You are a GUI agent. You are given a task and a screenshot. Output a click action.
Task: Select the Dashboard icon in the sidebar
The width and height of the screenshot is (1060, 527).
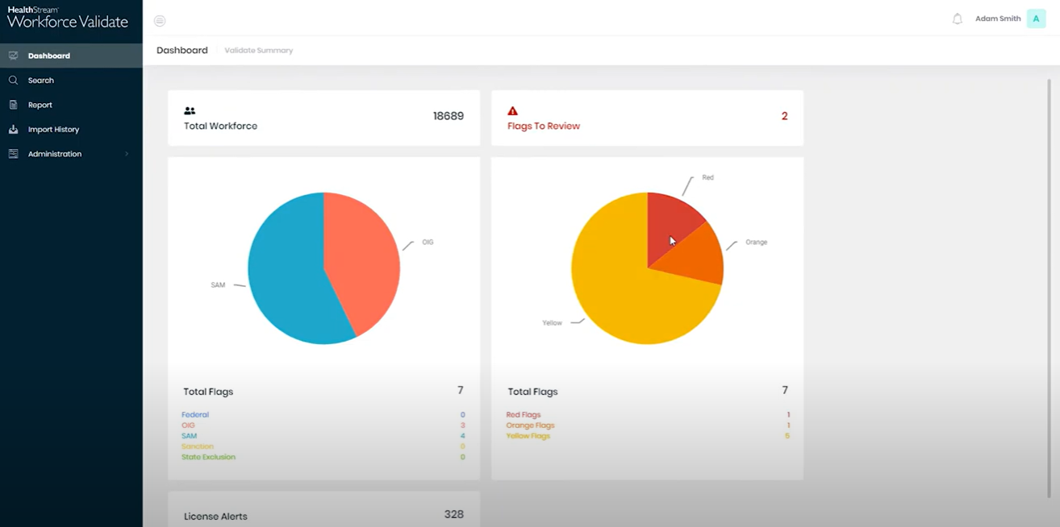(12, 56)
